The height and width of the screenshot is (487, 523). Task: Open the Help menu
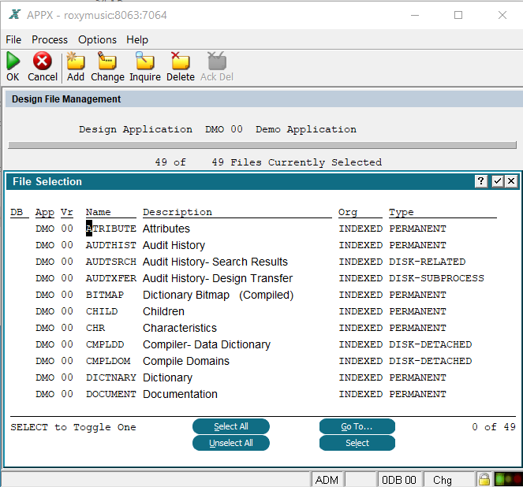click(x=137, y=39)
